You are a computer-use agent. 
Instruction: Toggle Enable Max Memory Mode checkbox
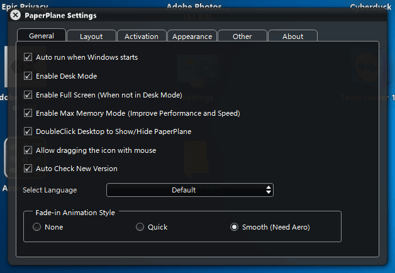(28, 113)
